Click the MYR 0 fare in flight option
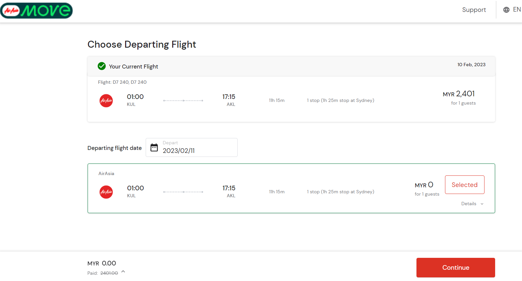The image size is (522, 281). [424, 185]
